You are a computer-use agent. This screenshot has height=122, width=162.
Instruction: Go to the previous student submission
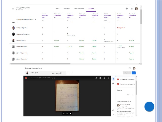69,73
